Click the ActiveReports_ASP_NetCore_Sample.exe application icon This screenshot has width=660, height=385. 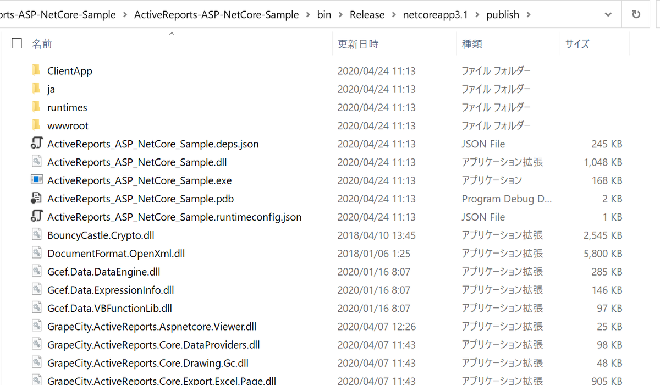pyautogui.click(x=36, y=180)
